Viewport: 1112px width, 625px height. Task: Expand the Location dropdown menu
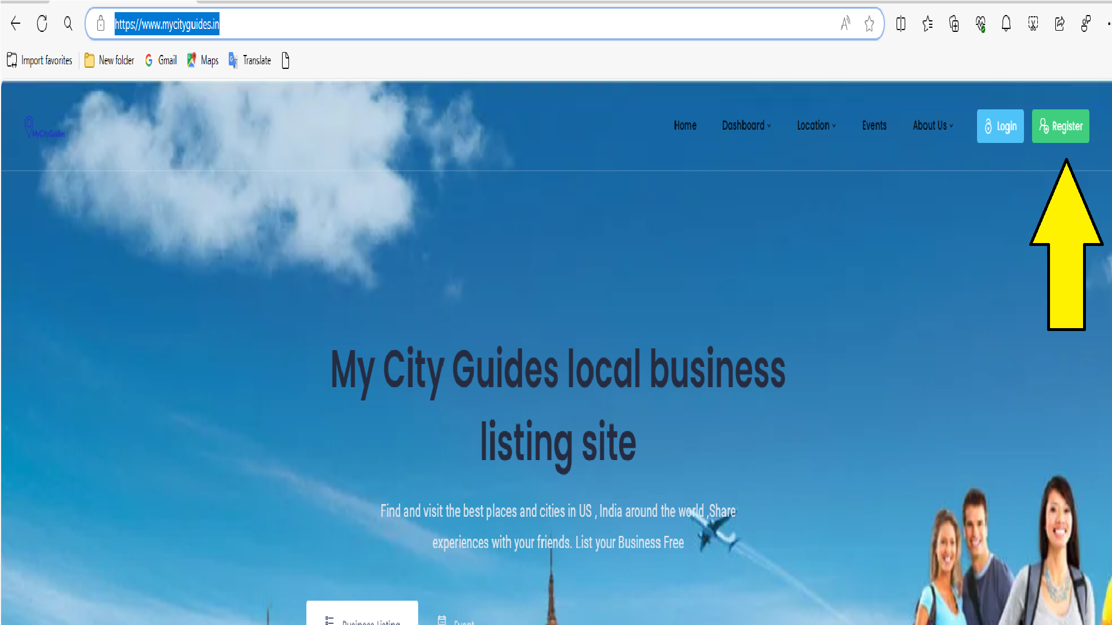point(816,126)
